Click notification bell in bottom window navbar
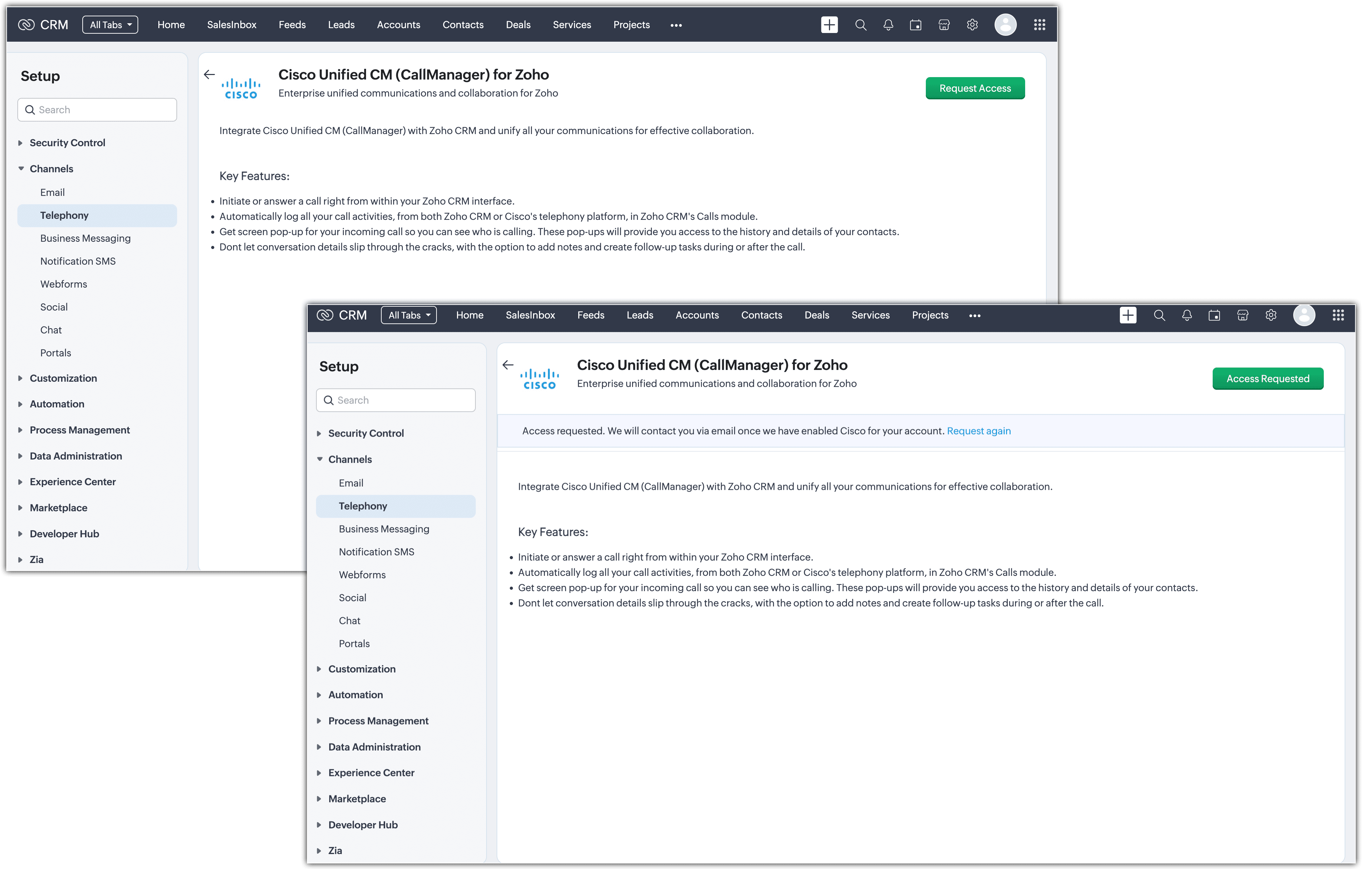The image size is (1362, 869). tap(1187, 315)
